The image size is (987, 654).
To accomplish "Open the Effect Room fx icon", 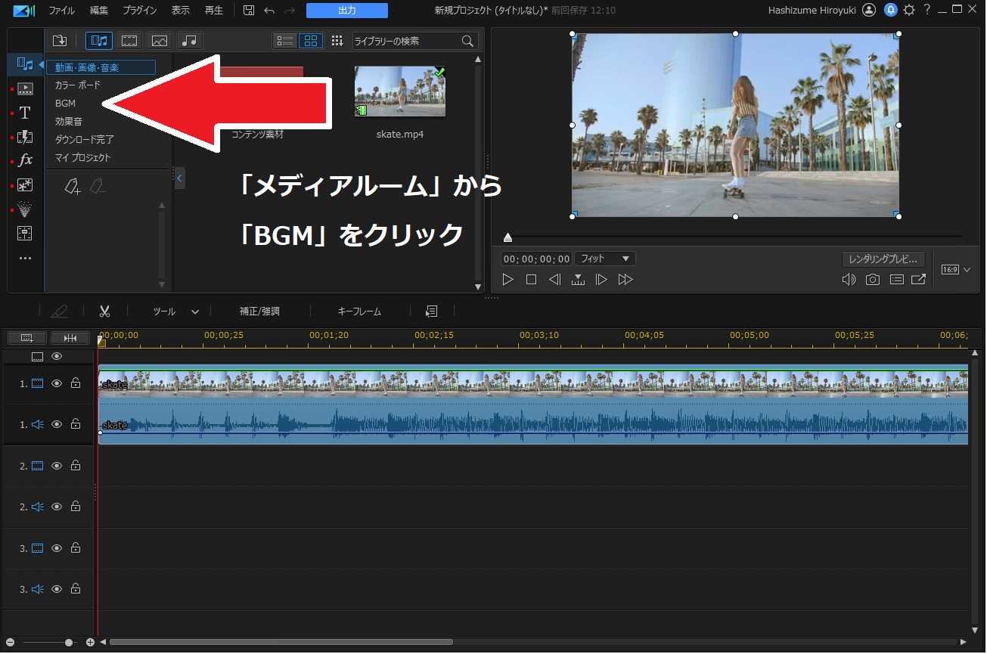I will [x=25, y=160].
